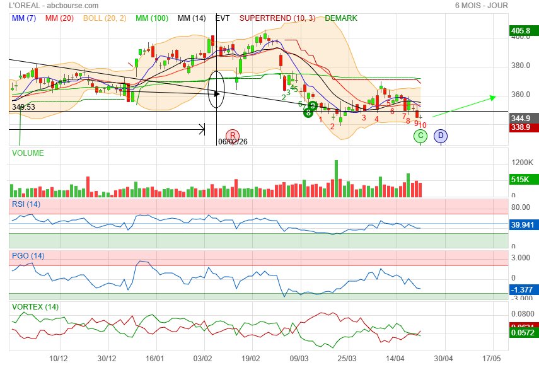Click the black arrowhead inside the ellipse

point(217,93)
